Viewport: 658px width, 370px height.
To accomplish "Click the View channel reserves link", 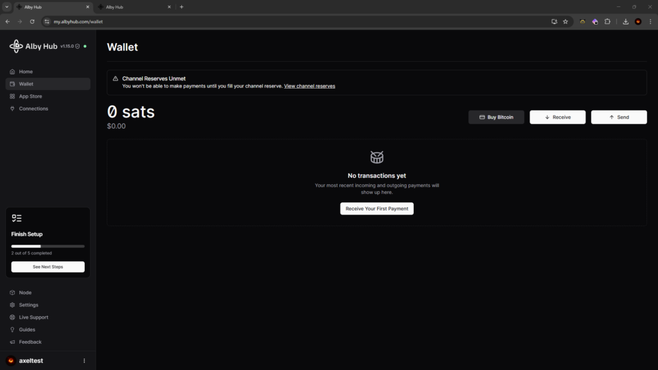I will point(309,86).
